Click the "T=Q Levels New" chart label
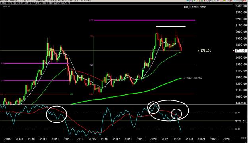 pos(194,7)
